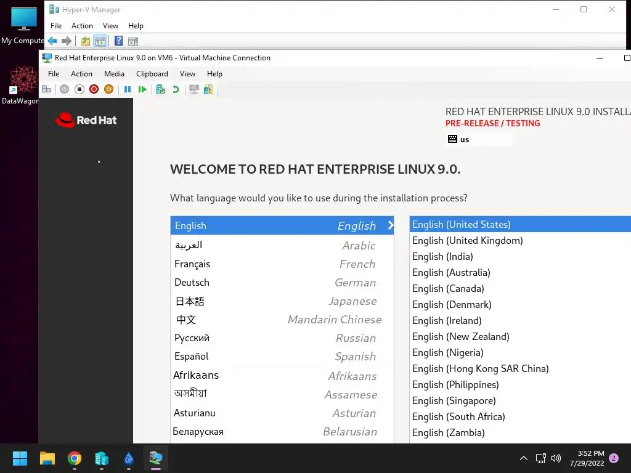Open File Explorer from taskbar
The height and width of the screenshot is (473, 631).
(x=47, y=458)
